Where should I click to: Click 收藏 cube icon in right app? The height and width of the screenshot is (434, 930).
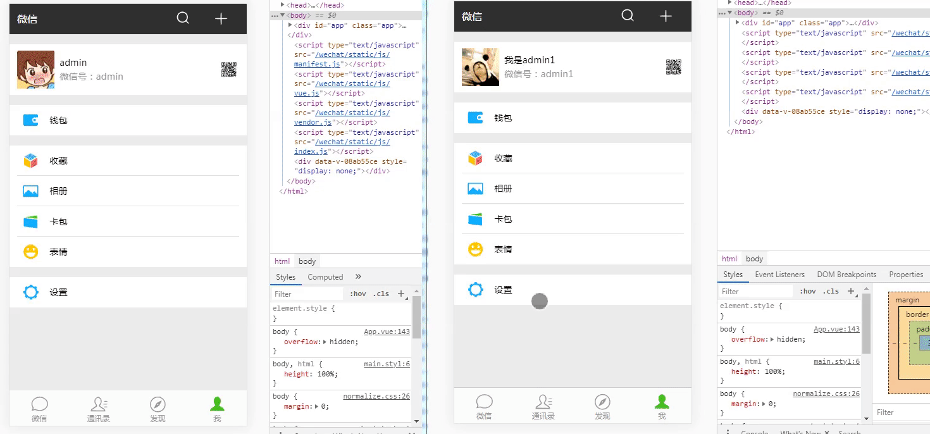(x=475, y=158)
